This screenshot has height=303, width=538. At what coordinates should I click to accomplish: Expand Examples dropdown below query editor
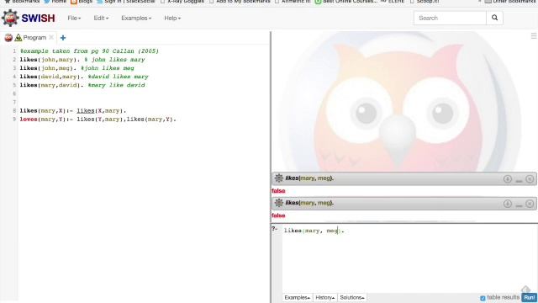(298, 297)
